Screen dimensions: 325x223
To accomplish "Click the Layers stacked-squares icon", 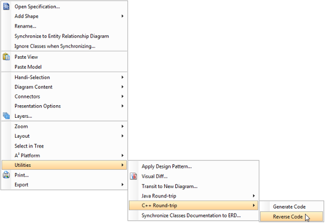I will coord(6,116).
